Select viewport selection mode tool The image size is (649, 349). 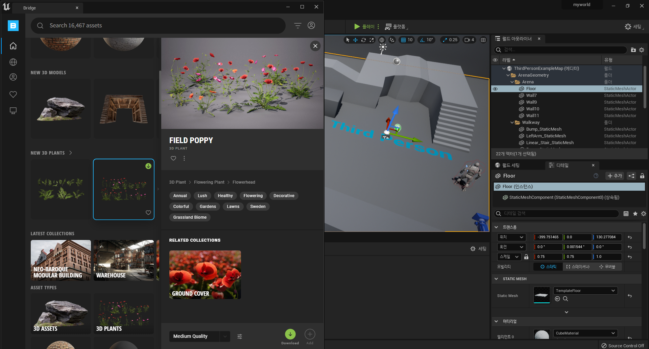(348, 40)
